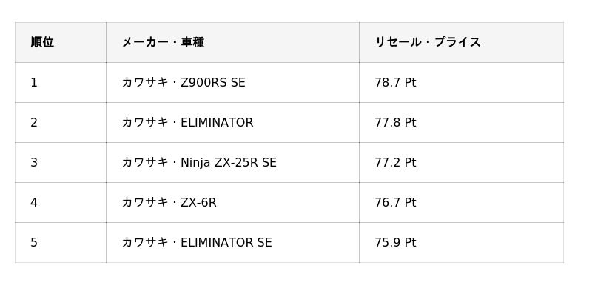The width and height of the screenshot is (592, 285).
Task: Click rank number 4 cell
Action: tap(61, 202)
